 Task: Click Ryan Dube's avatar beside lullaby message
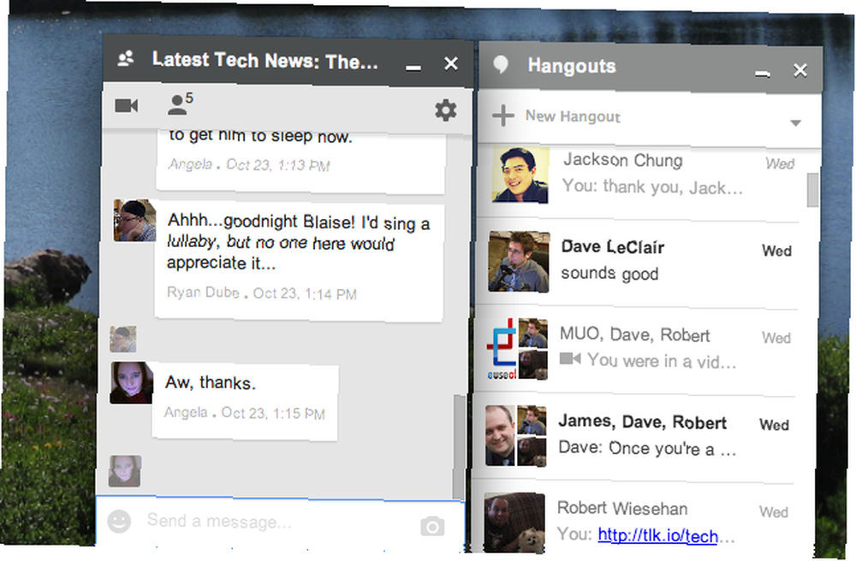point(135,221)
